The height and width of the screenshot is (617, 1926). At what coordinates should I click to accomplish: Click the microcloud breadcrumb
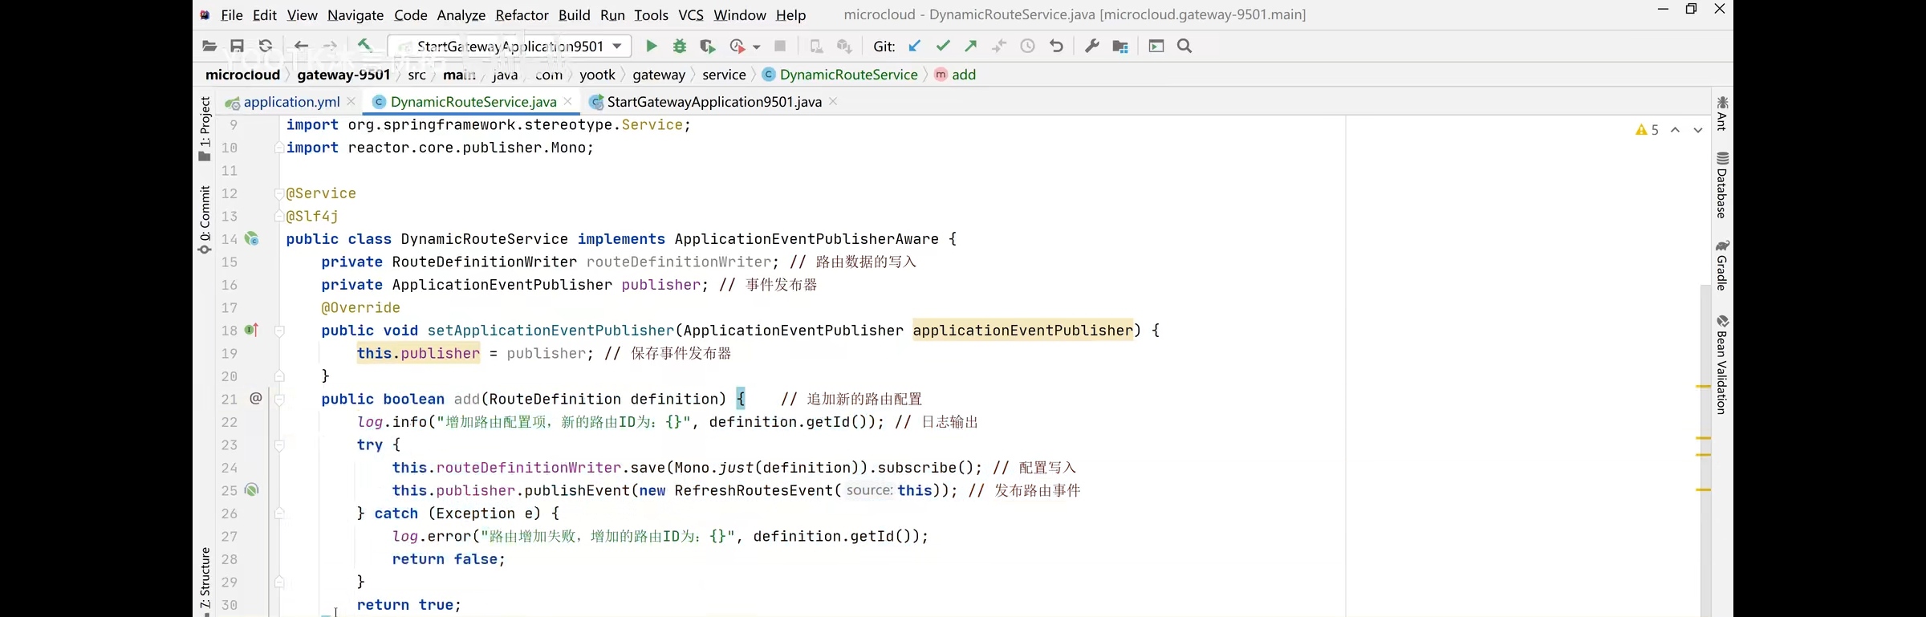click(243, 75)
